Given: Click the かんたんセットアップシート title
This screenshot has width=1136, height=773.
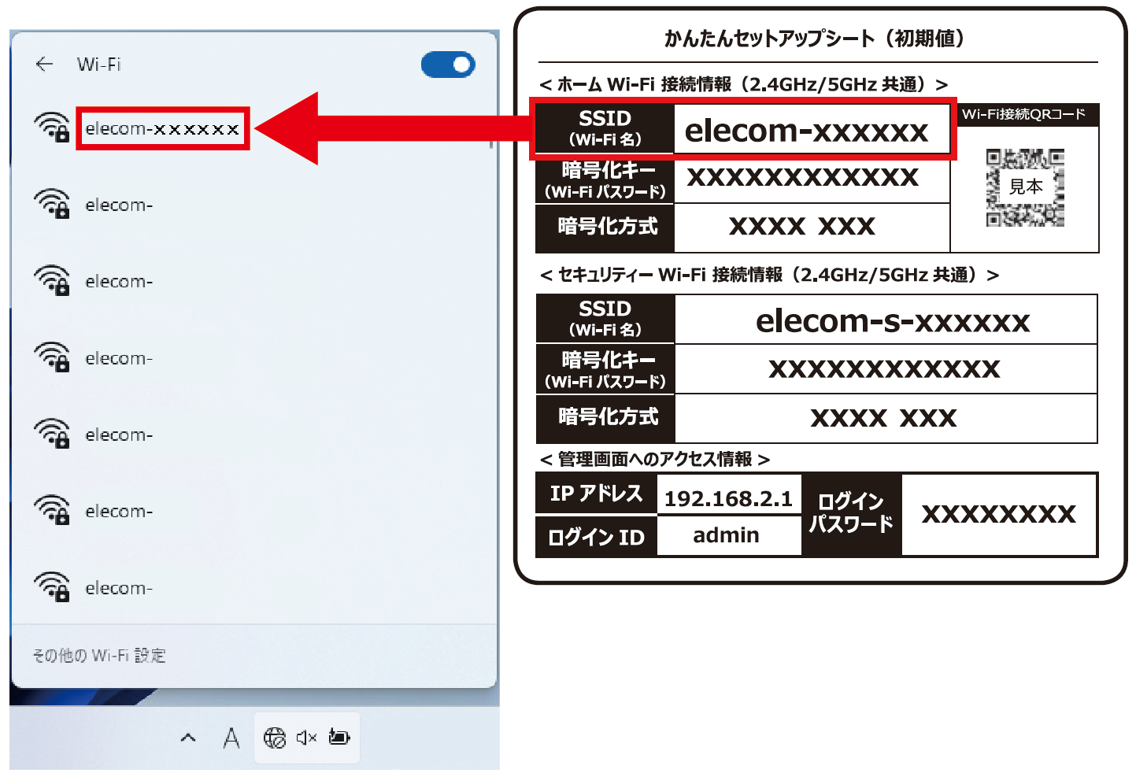Looking at the screenshot, I should click(x=815, y=39).
